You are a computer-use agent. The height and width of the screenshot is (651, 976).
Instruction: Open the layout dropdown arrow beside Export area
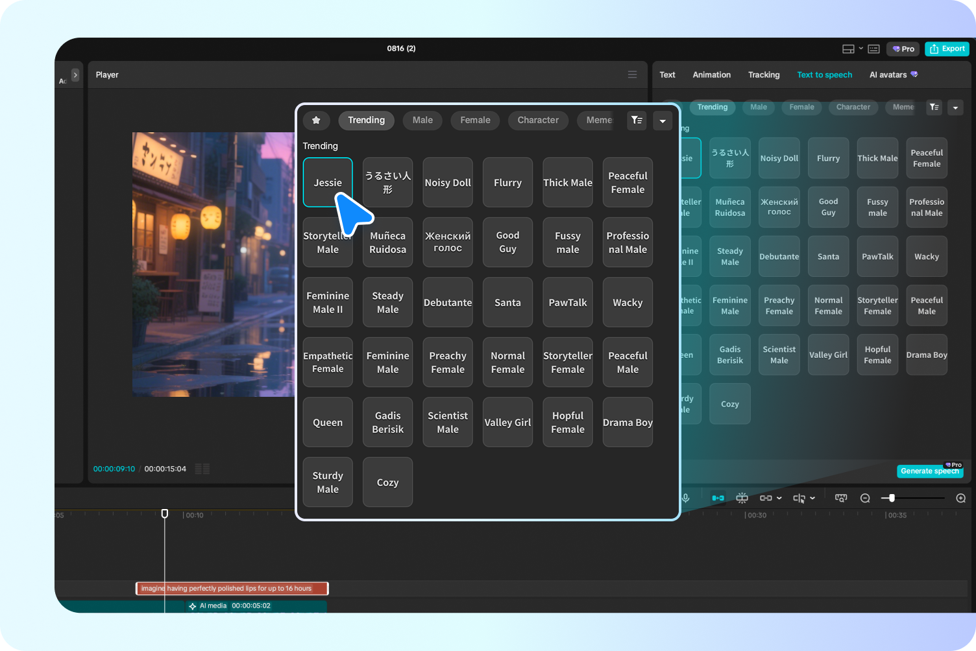pos(861,49)
